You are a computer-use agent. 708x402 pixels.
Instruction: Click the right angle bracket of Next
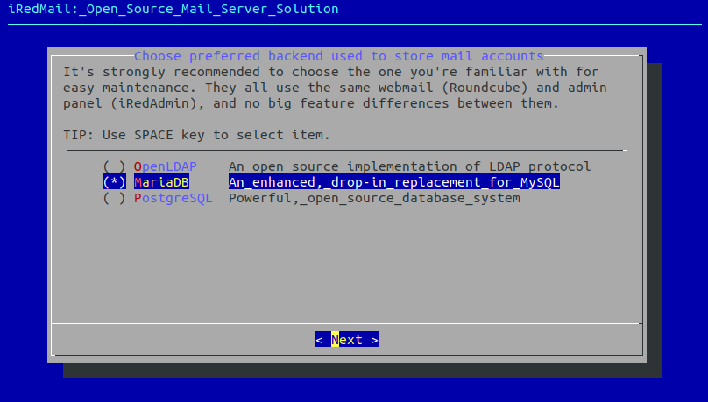(375, 340)
